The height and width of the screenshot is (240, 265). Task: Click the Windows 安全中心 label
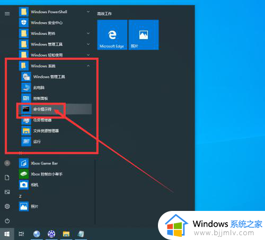[x=47, y=23]
